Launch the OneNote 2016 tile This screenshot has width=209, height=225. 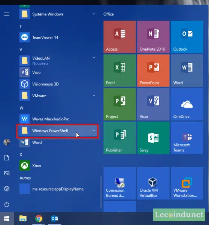tap(153, 37)
